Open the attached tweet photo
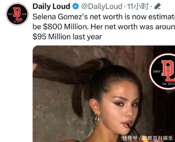Screen dimensions: 175x142 pos(104,94)
